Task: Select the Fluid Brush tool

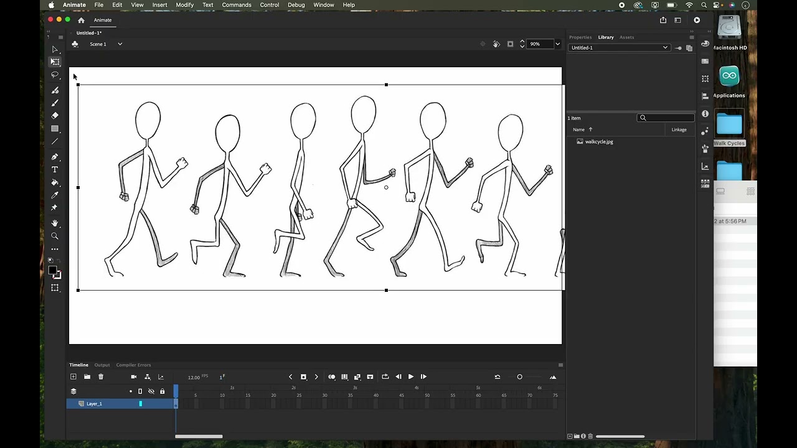Action: click(55, 90)
